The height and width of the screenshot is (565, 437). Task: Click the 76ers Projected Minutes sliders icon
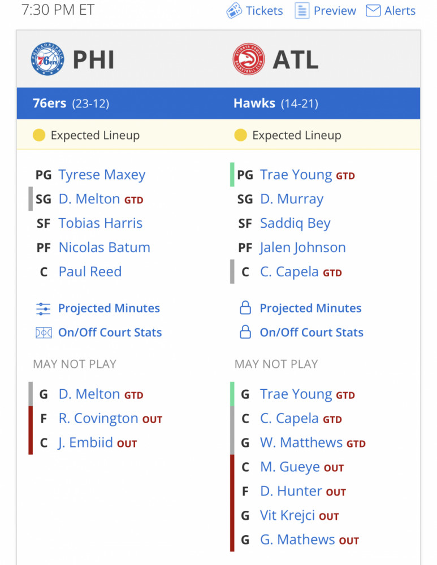pyautogui.click(x=44, y=309)
